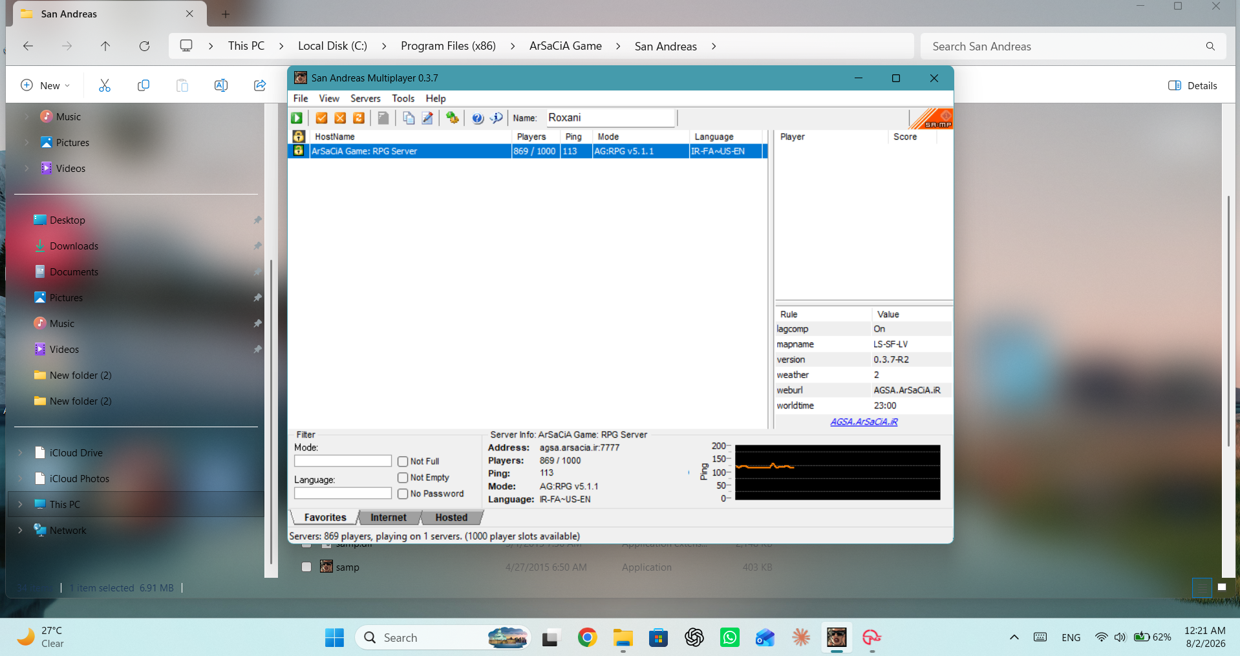Open WhatsApp from the taskbar
This screenshot has height=656, width=1240.
[730, 638]
